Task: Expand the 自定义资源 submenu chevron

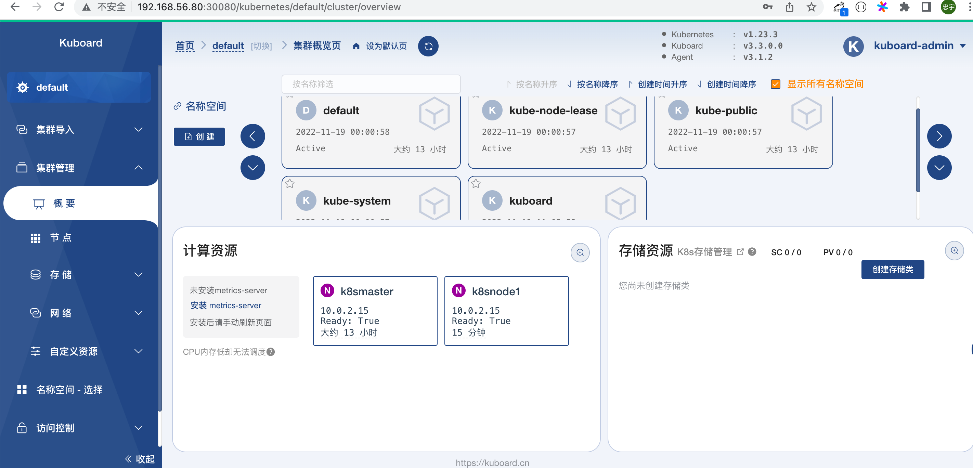Action: point(139,351)
